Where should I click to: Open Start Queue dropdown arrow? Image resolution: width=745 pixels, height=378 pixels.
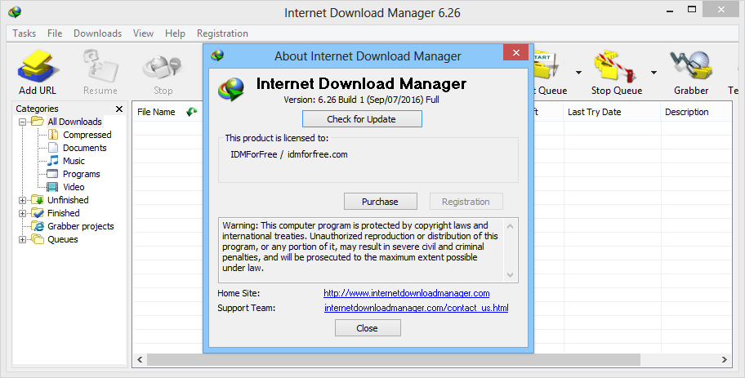(578, 73)
